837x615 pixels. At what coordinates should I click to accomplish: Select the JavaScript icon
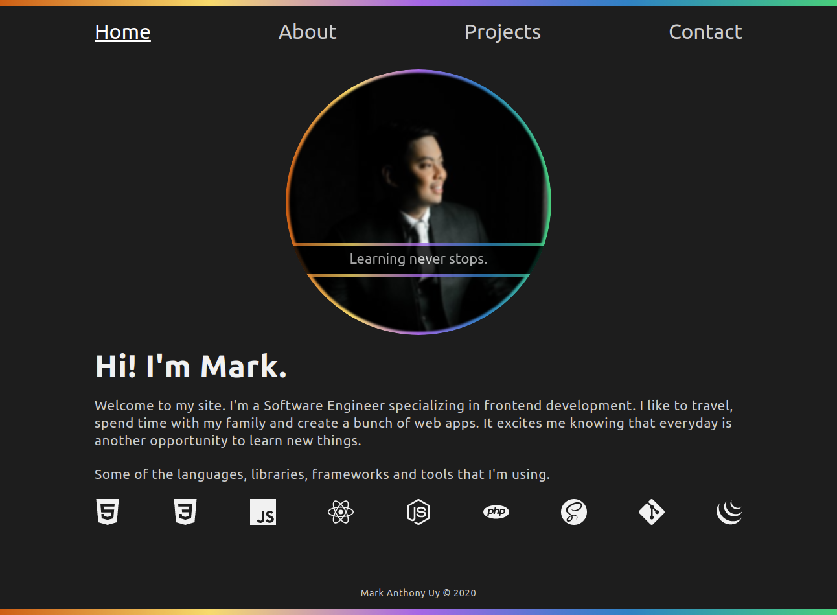tap(262, 511)
